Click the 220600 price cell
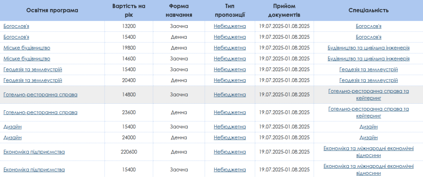 129,152
